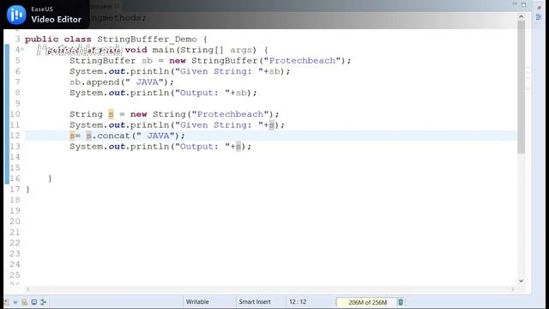Collapse the main method fold marker at line 4

click(x=22, y=50)
